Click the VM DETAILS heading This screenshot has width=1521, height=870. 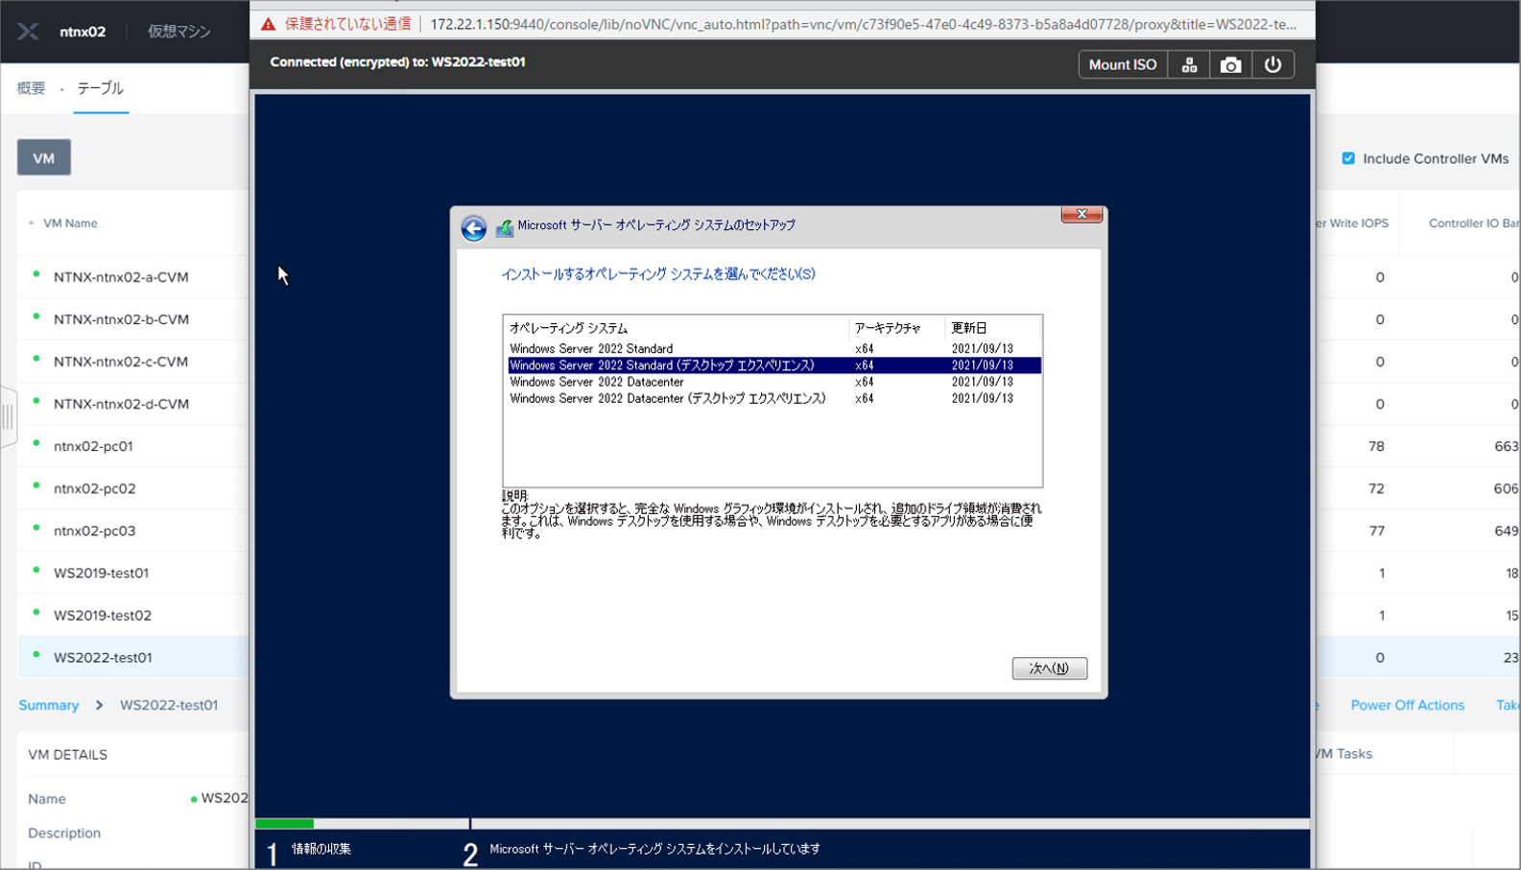[67, 755]
